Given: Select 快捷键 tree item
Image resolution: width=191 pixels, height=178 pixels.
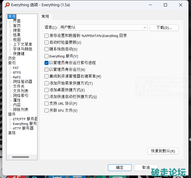Looking at the screenshot, I should (x=19, y=54).
